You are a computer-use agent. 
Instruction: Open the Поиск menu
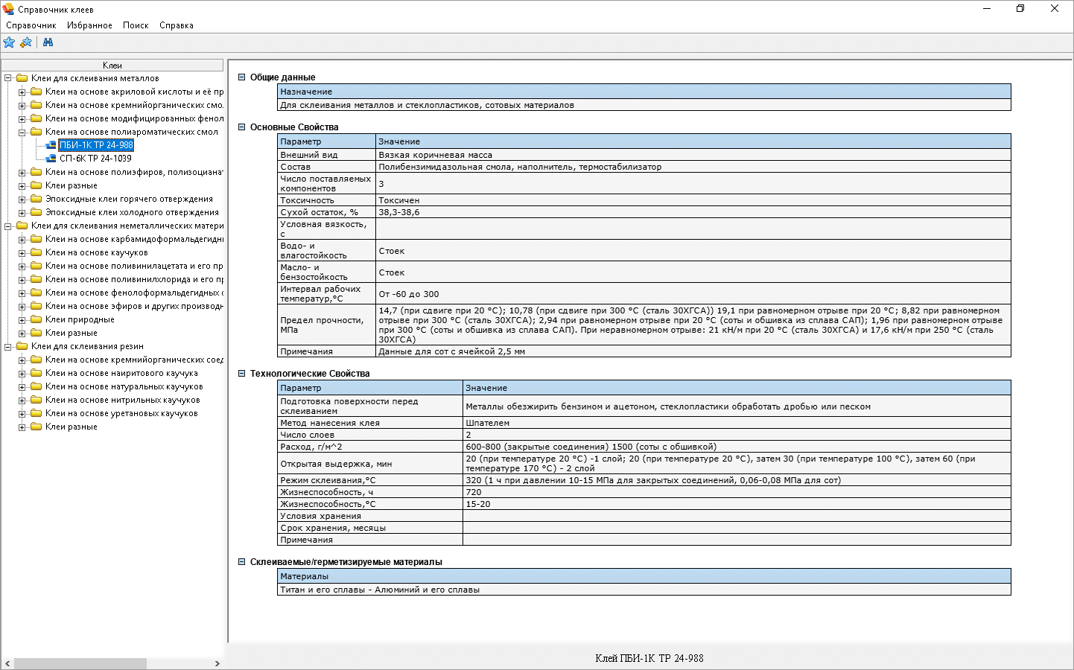(x=136, y=25)
